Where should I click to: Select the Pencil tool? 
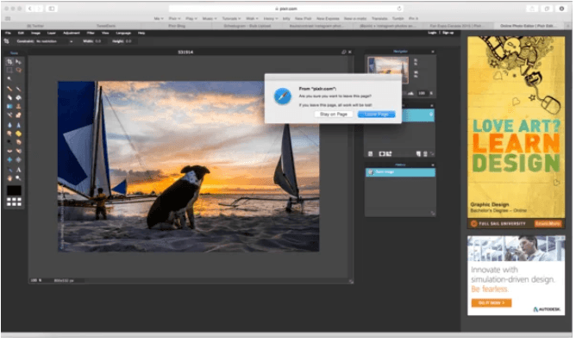coord(9,89)
